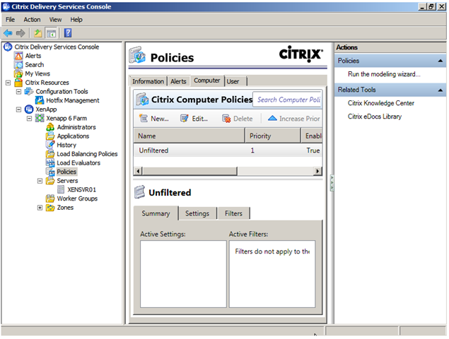
Task: Click the XenApp globe icon
Action: (29, 109)
